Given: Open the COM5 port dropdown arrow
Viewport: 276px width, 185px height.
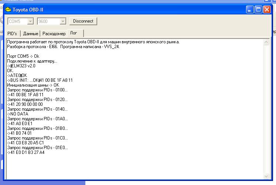Looking at the screenshot, I should [30, 21].
